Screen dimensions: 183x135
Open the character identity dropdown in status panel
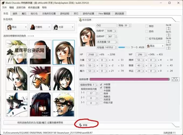click(x=155, y=46)
